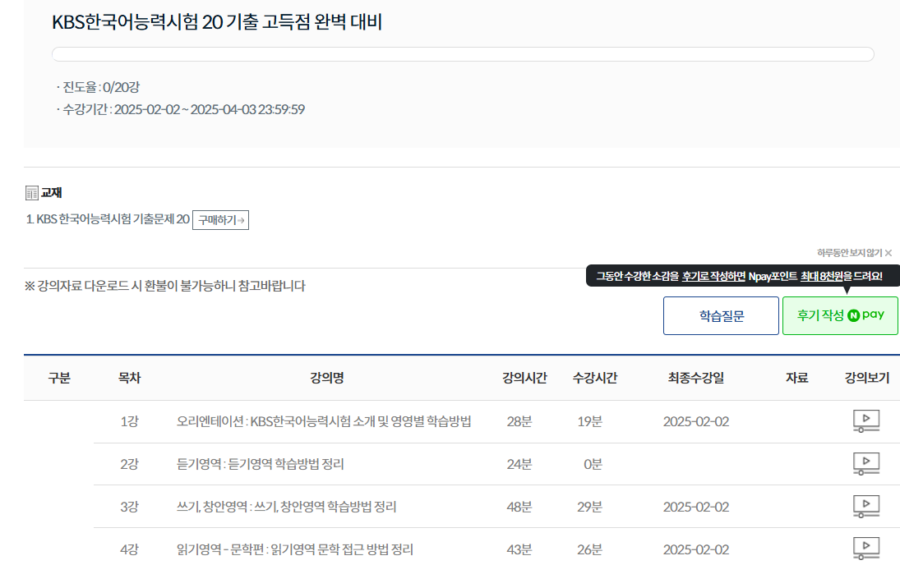The height and width of the screenshot is (565, 900).
Task: Click the 구분 column header
Action: pyautogui.click(x=58, y=378)
